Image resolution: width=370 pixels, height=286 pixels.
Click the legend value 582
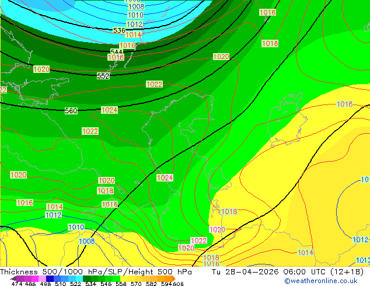pos(151,284)
